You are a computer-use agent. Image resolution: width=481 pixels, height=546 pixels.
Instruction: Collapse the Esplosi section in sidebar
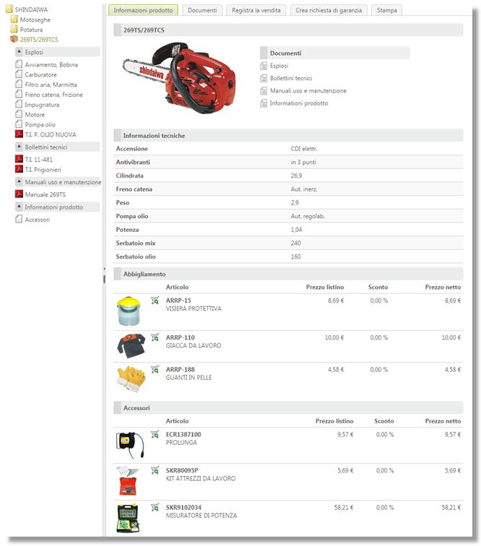19,52
